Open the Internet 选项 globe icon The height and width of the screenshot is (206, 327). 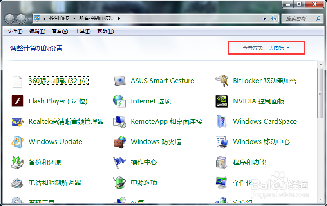pos(120,101)
